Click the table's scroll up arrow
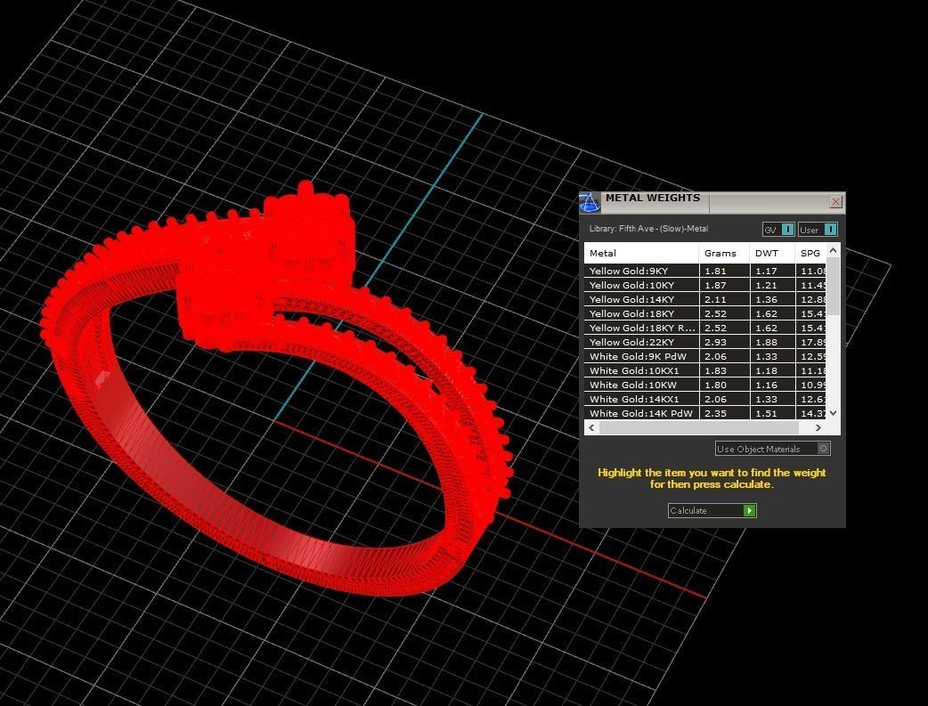The height and width of the screenshot is (706, 928). pyautogui.click(x=834, y=250)
